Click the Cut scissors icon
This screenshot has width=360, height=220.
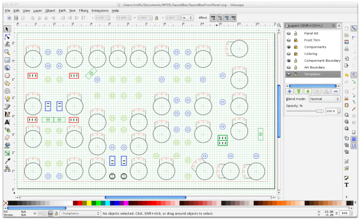tap(346, 98)
